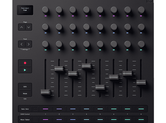Click the Shift button
The image size is (166, 123).
(x=25, y=87)
